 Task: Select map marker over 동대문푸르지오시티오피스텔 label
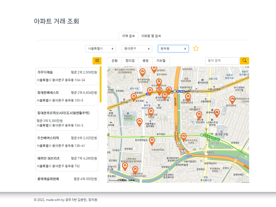[x=165, y=96]
